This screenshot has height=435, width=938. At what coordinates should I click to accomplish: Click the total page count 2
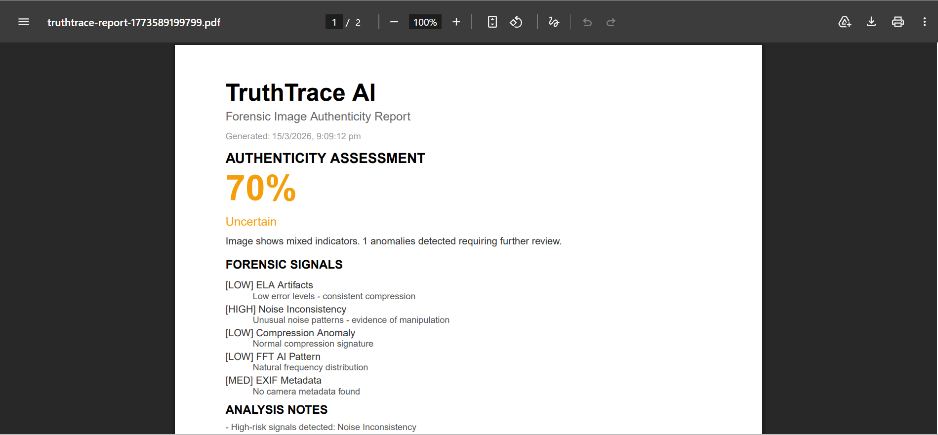point(358,23)
